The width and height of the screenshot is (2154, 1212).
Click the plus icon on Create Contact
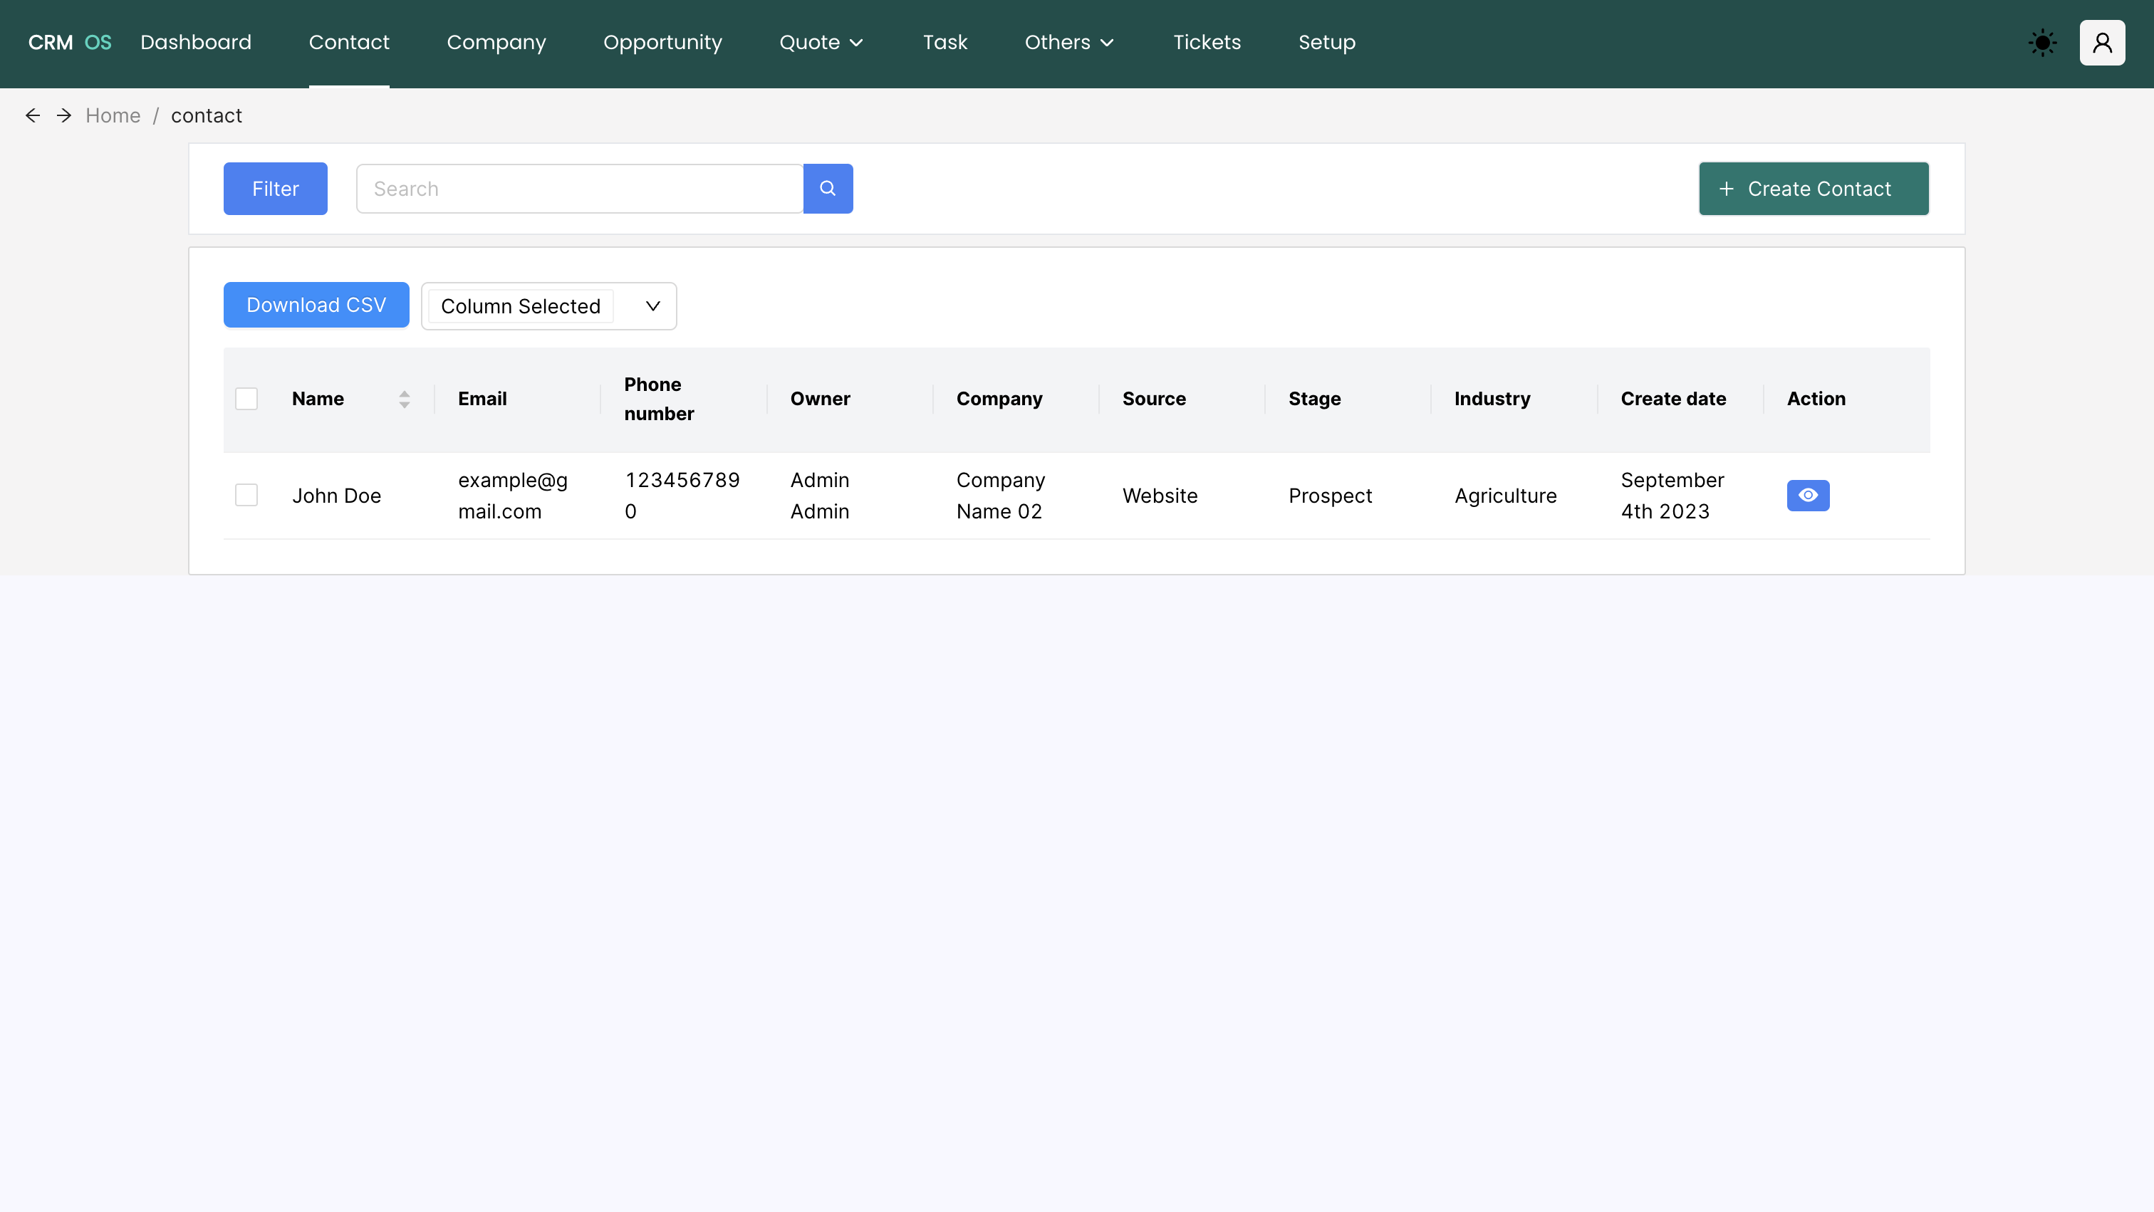(1727, 189)
